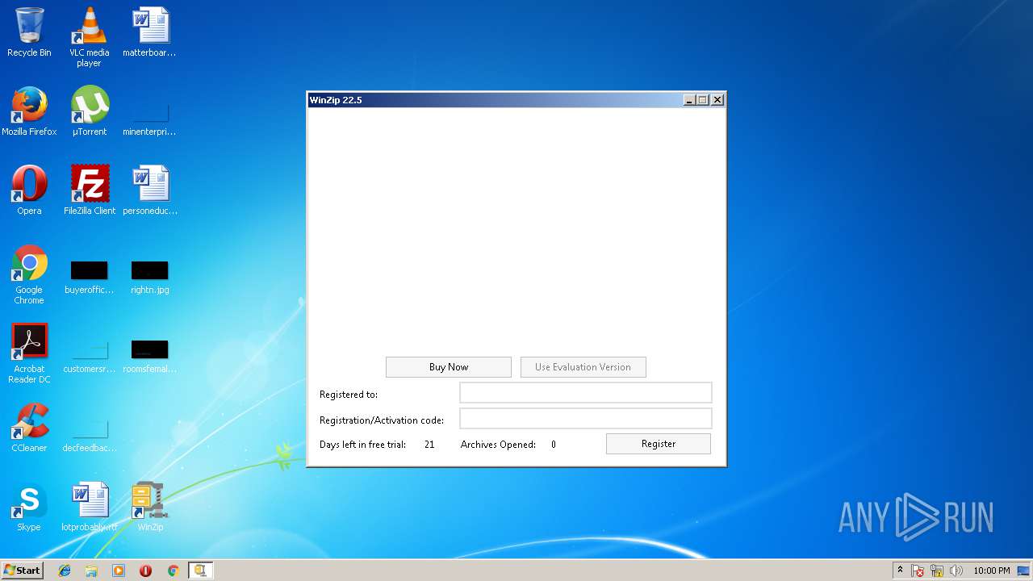The image size is (1033, 581).
Task: Select the minenterpri desktop file
Action: click(x=149, y=119)
